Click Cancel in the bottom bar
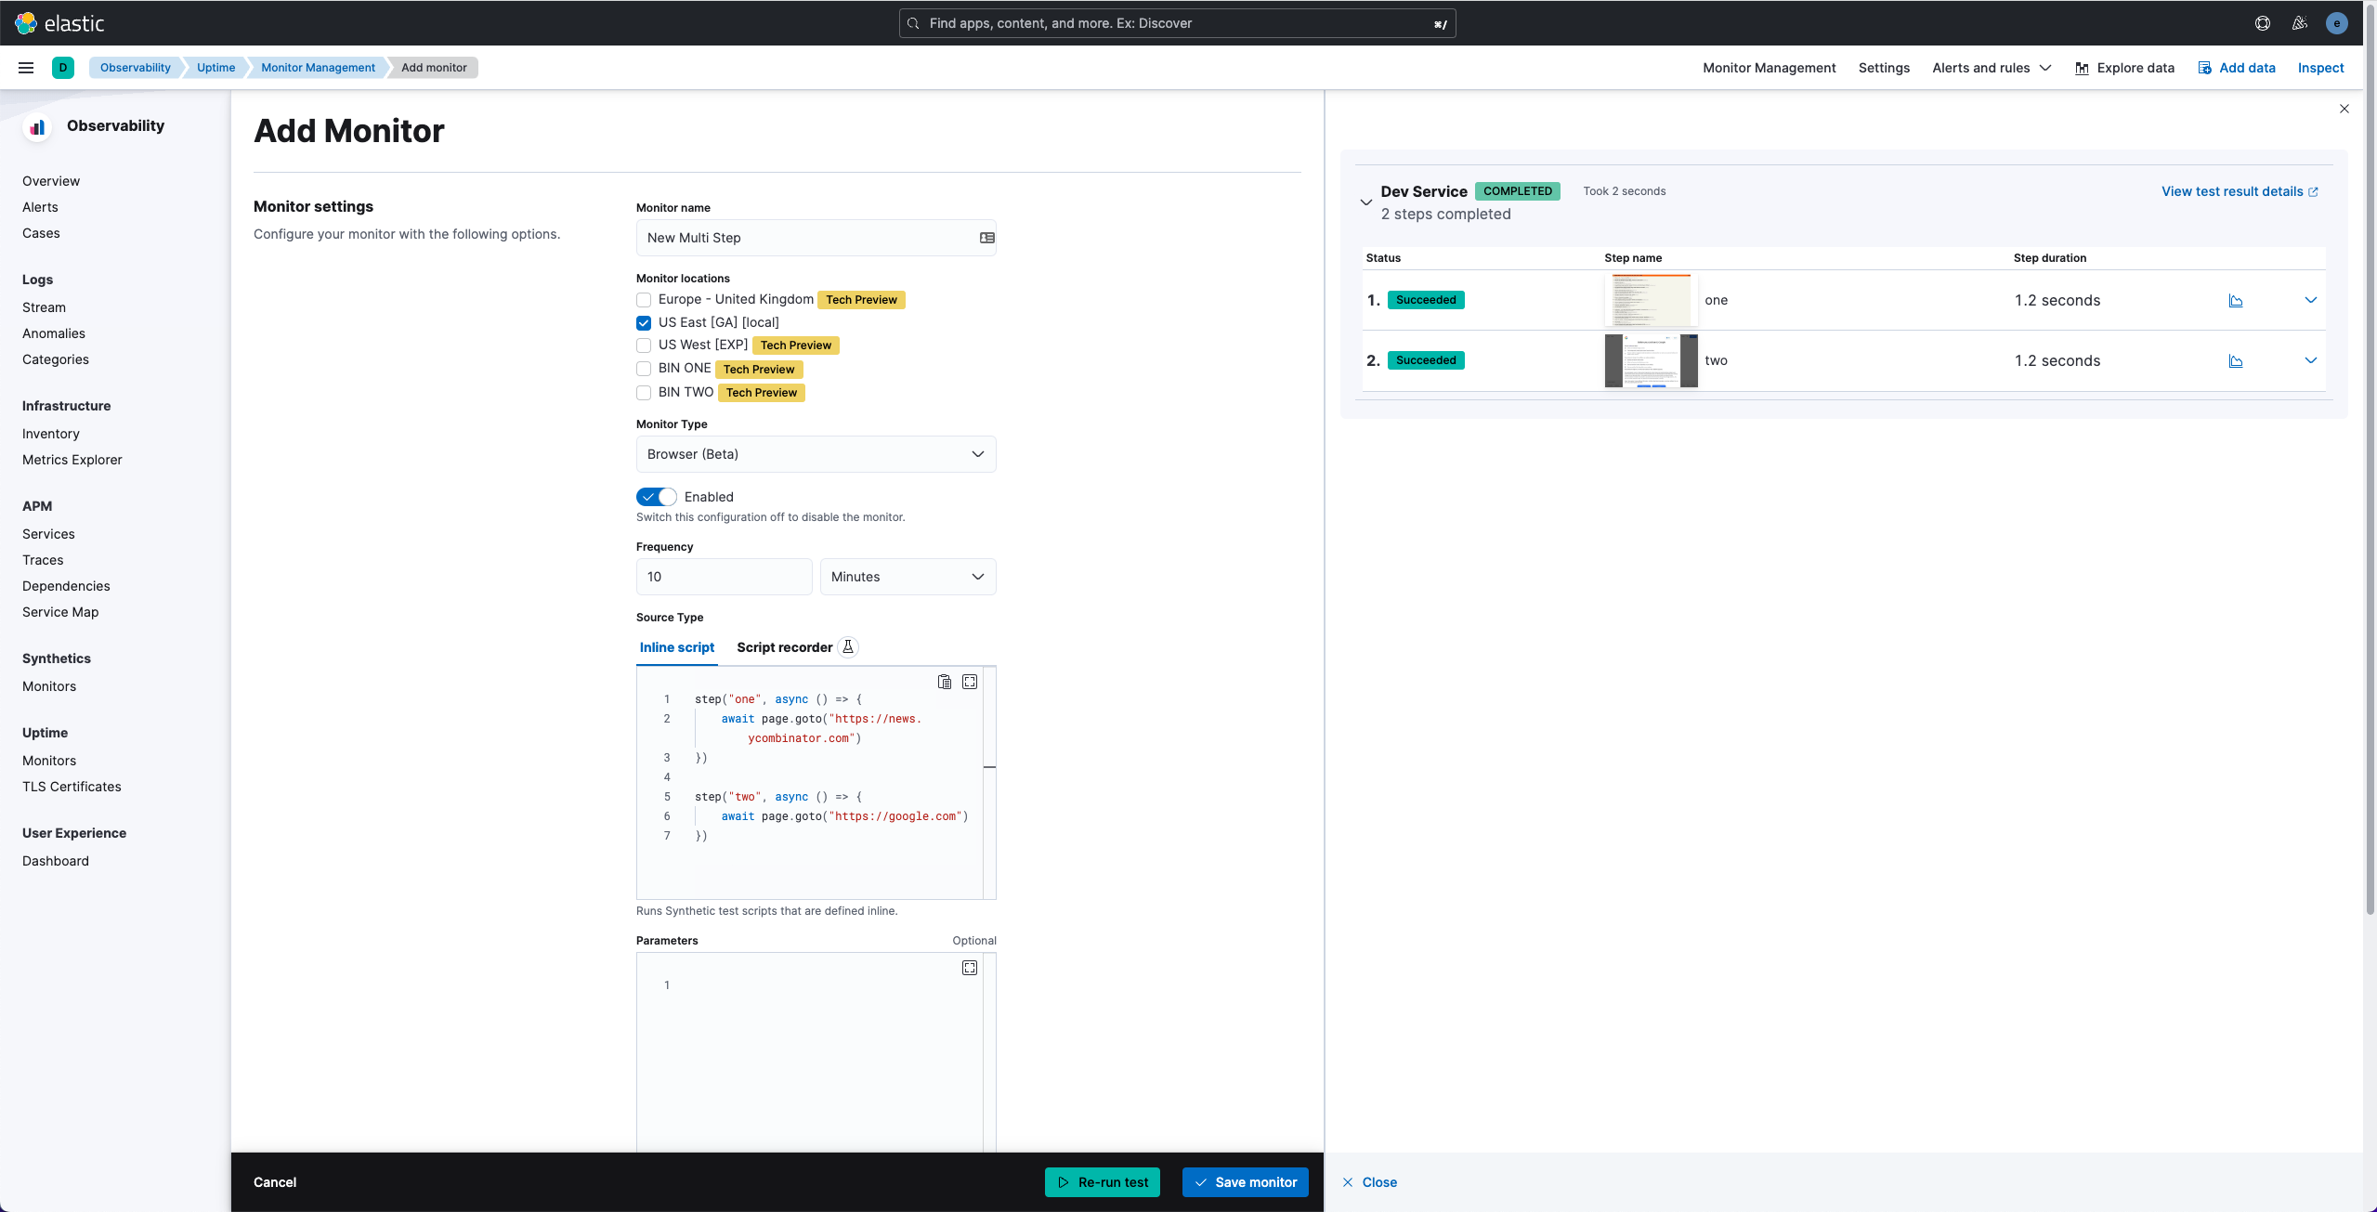2377x1212 pixels. 275,1182
